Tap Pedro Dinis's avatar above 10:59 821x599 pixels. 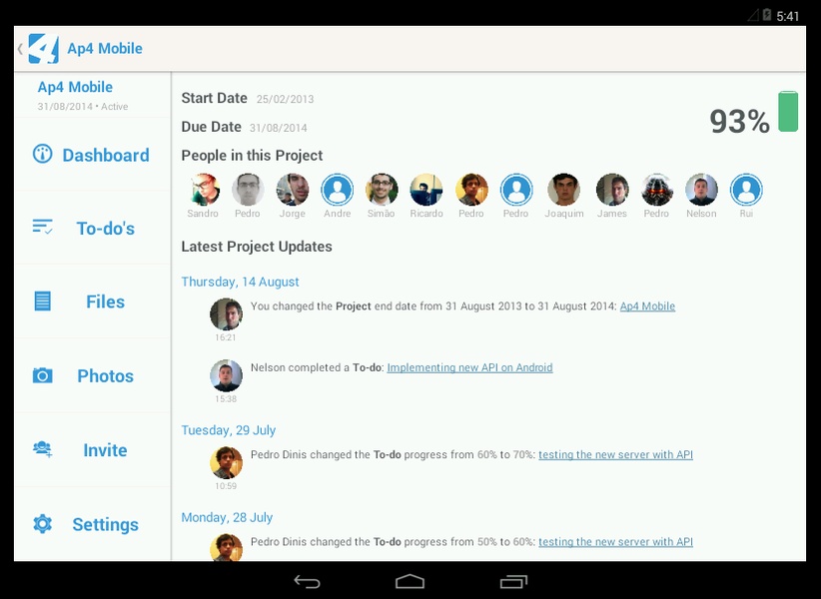[x=226, y=462]
